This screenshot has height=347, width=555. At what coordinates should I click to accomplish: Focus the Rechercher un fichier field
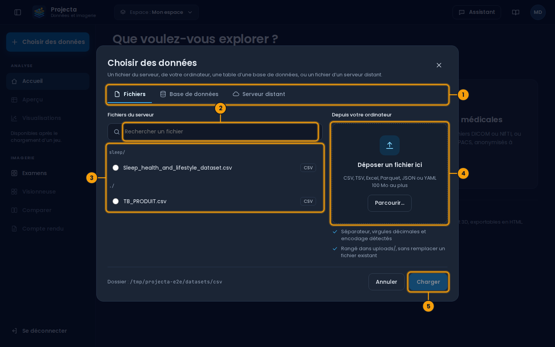tap(220, 132)
